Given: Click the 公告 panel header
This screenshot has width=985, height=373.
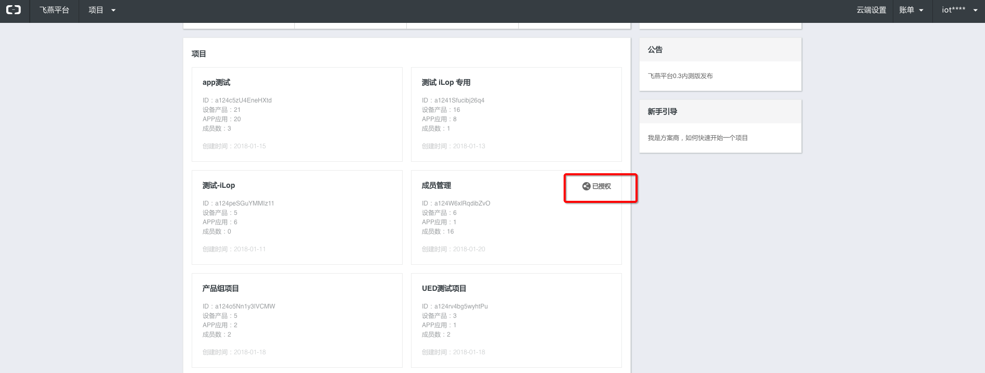Looking at the screenshot, I should pyautogui.click(x=655, y=50).
